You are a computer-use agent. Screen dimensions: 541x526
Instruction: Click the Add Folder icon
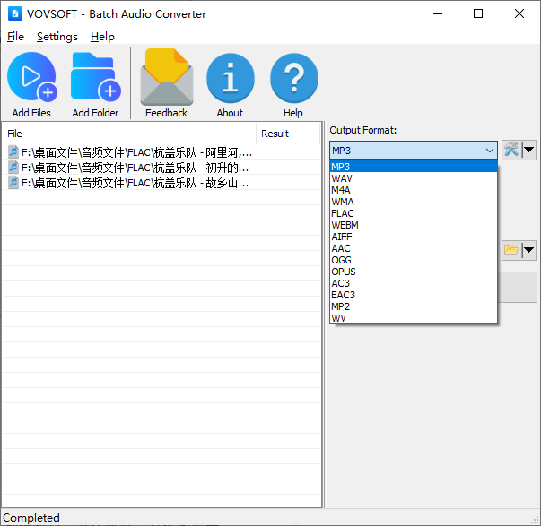point(95,79)
